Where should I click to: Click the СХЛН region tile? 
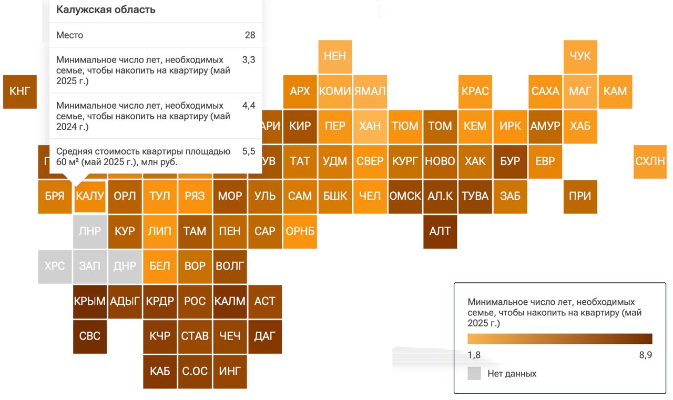[650, 161]
